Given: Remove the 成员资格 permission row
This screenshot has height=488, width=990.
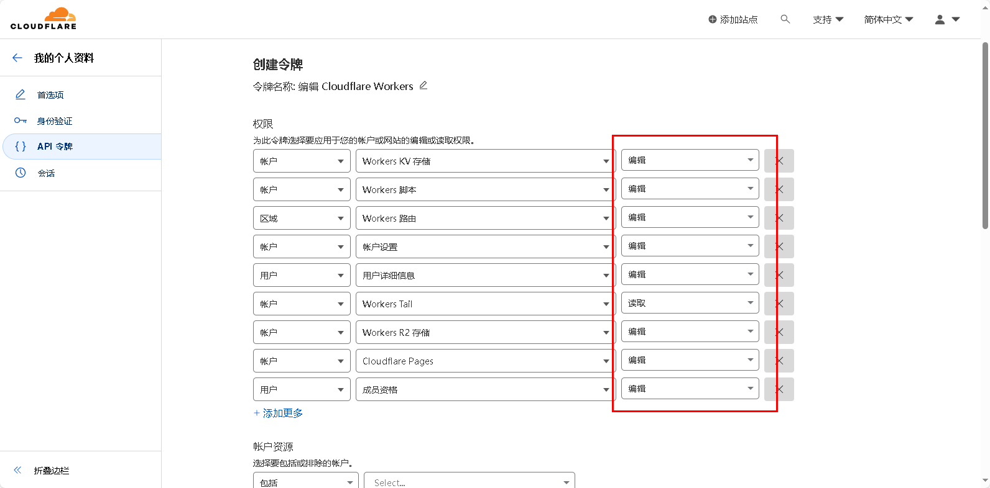Looking at the screenshot, I should (x=779, y=389).
